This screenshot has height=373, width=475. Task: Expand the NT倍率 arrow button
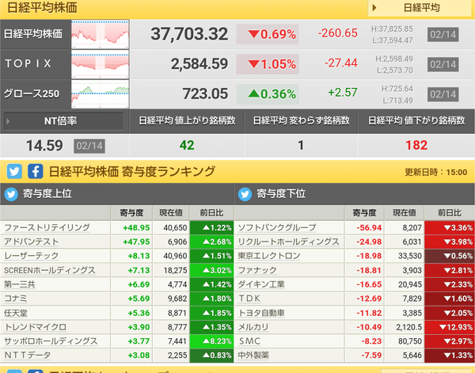click(63, 121)
